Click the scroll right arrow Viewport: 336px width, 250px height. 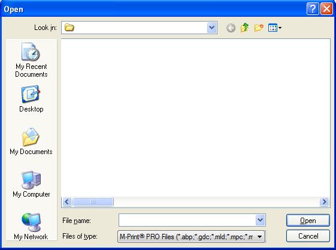[x=324, y=202]
